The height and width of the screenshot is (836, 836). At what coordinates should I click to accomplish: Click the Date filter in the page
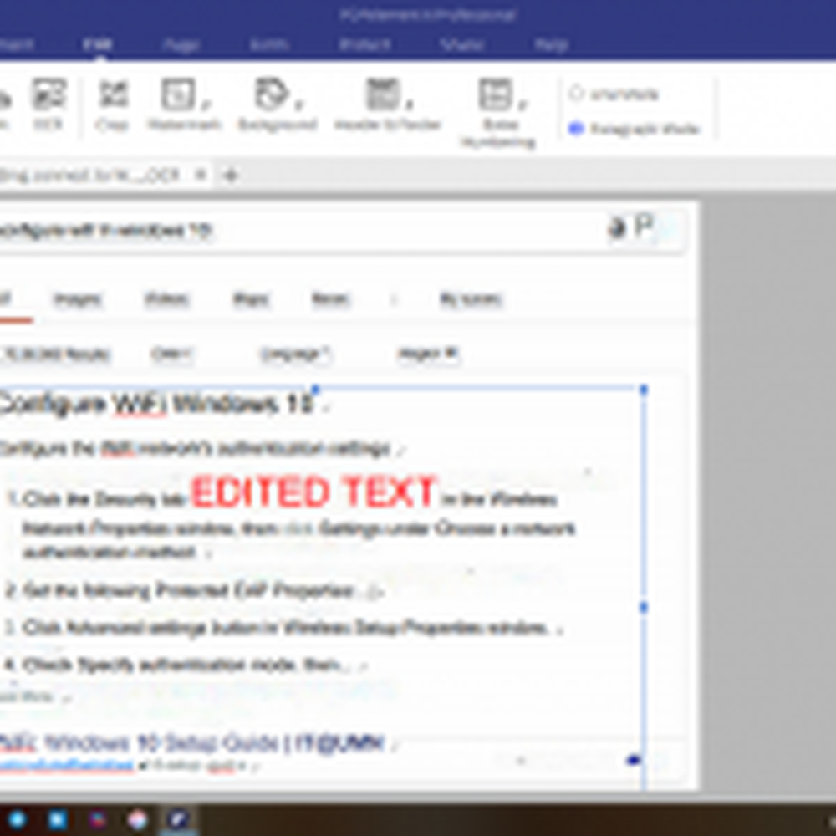(x=171, y=354)
